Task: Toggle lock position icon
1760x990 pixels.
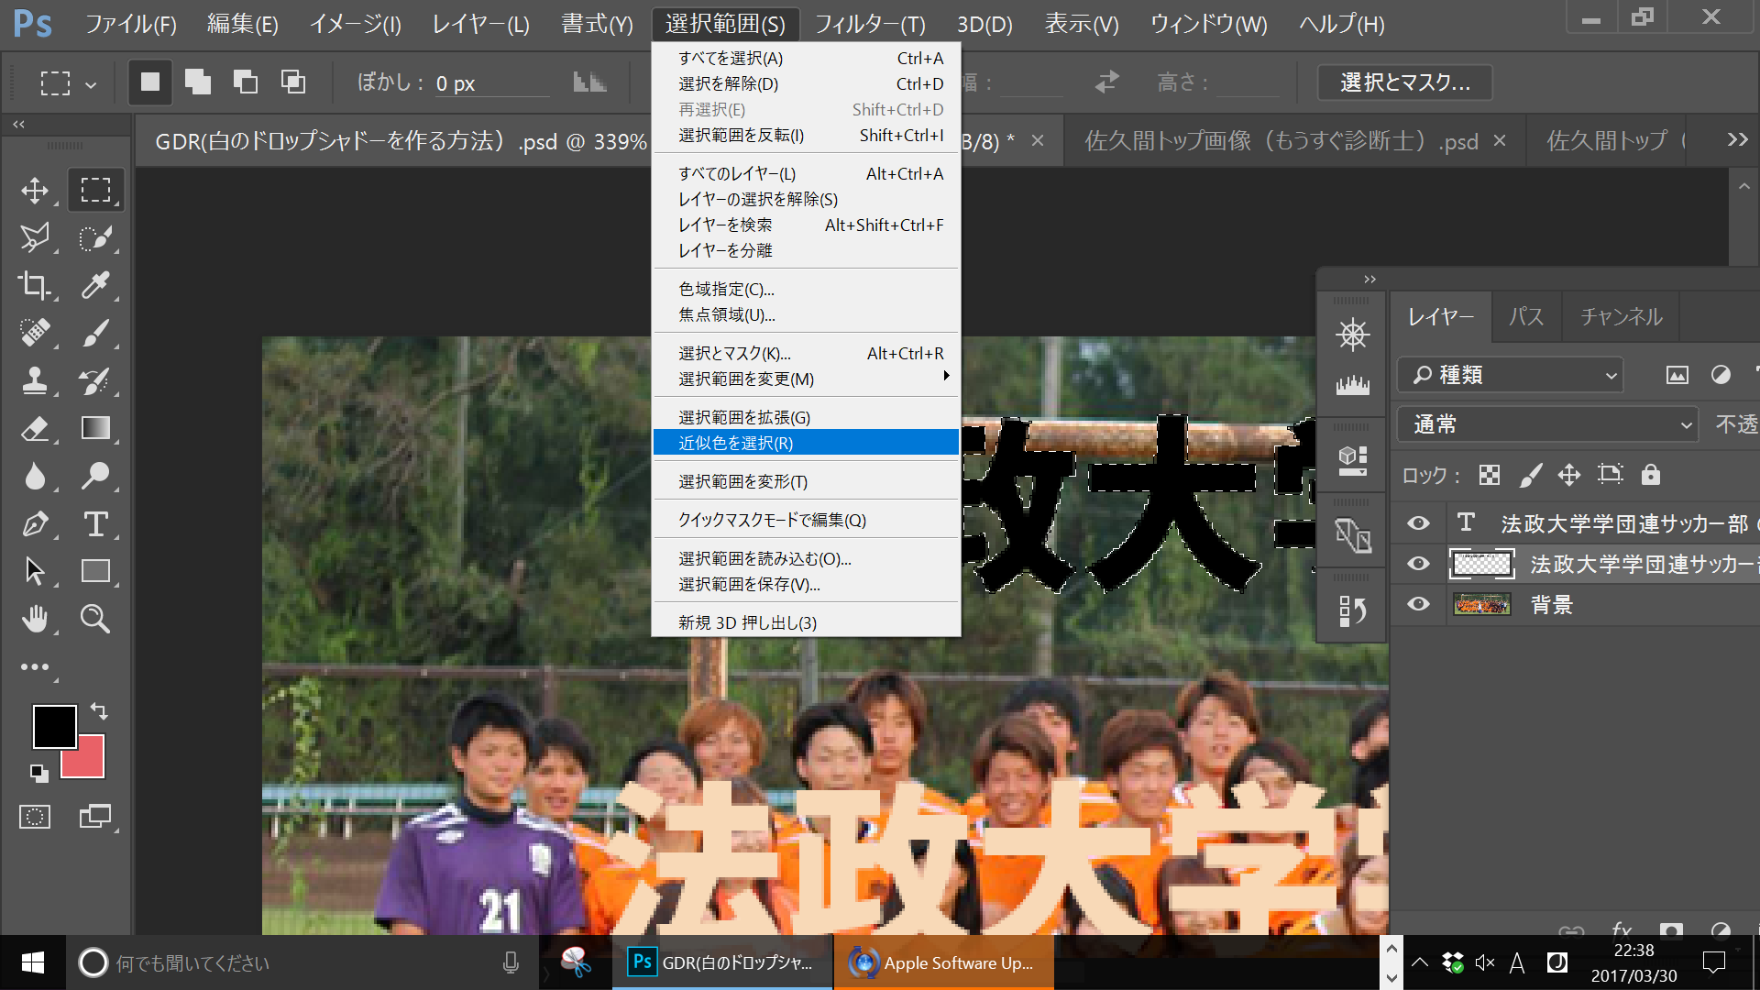Action: tap(1569, 475)
